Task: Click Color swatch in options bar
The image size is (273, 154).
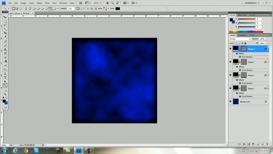Action: (118, 9)
